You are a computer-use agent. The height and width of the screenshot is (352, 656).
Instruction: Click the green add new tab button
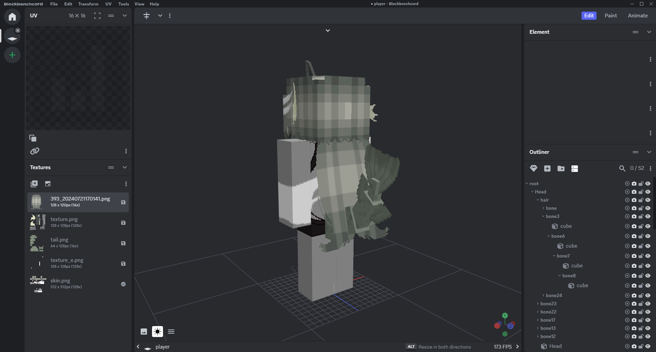tap(12, 55)
